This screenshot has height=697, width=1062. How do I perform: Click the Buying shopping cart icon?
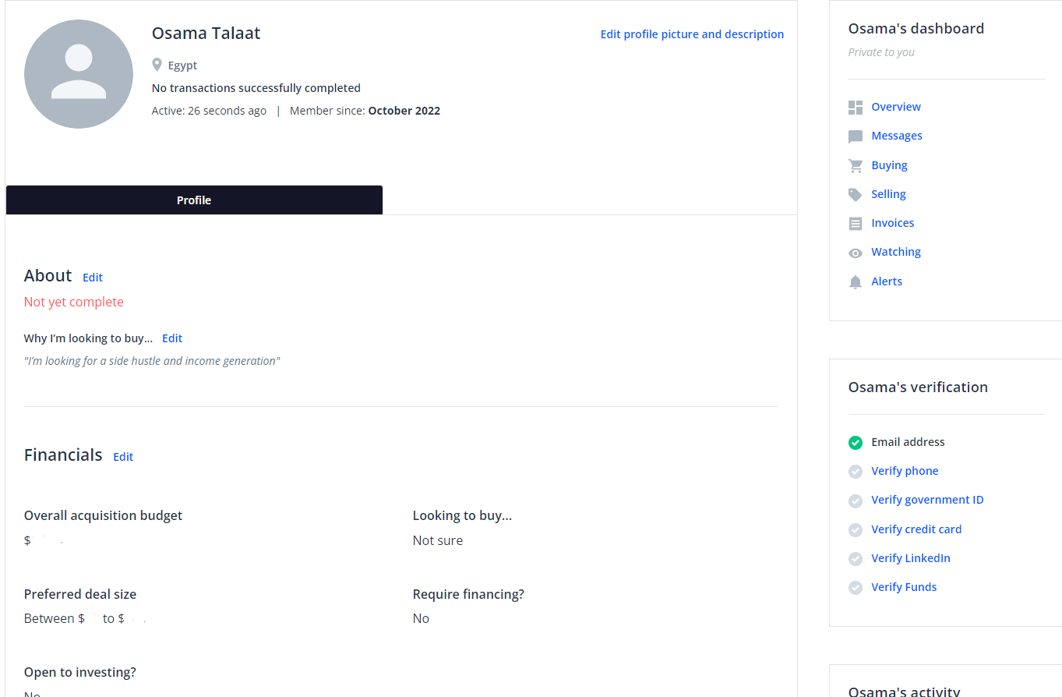[856, 166]
